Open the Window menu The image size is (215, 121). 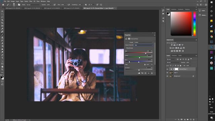43,1
